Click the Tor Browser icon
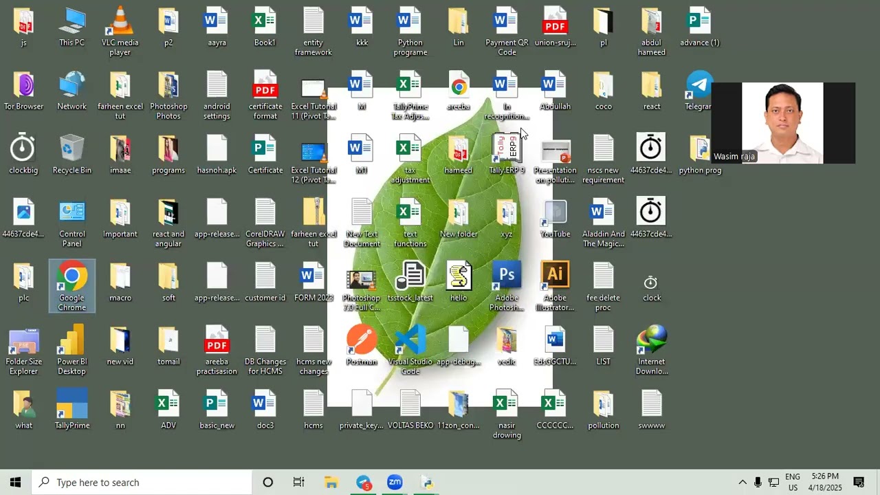Image resolution: width=880 pixels, height=495 pixels. (x=24, y=91)
